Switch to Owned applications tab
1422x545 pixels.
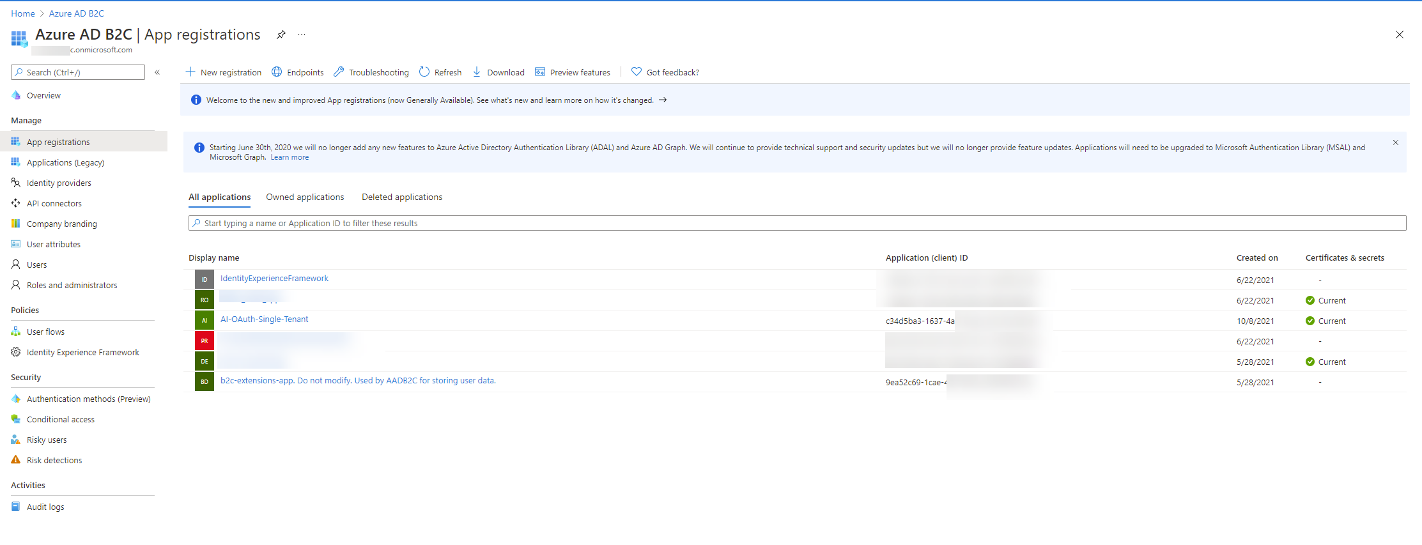(x=305, y=197)
